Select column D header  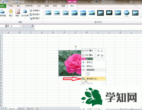(x=42, y=33)
